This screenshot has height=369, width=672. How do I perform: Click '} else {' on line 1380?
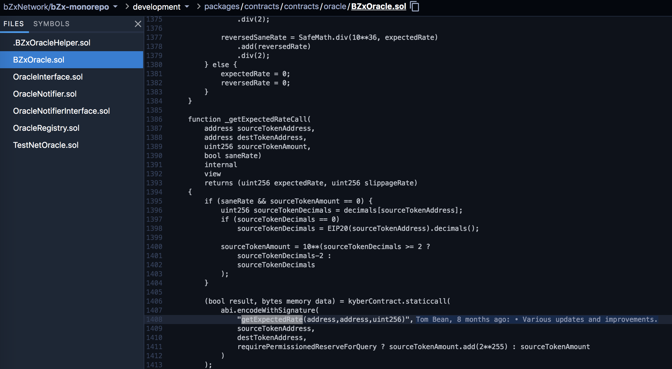[221, 65]
